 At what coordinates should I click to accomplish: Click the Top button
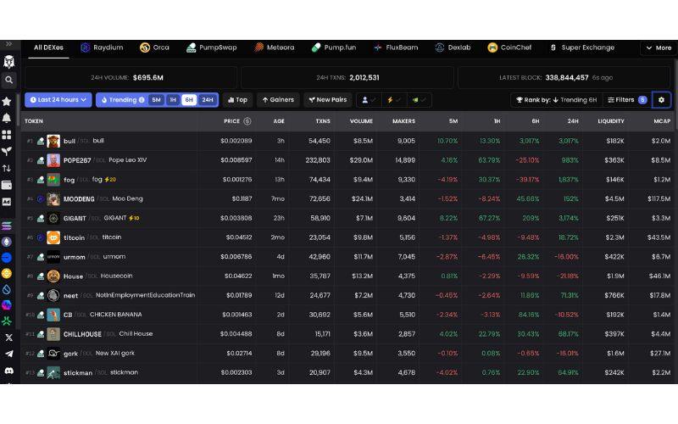click(238, 100)
